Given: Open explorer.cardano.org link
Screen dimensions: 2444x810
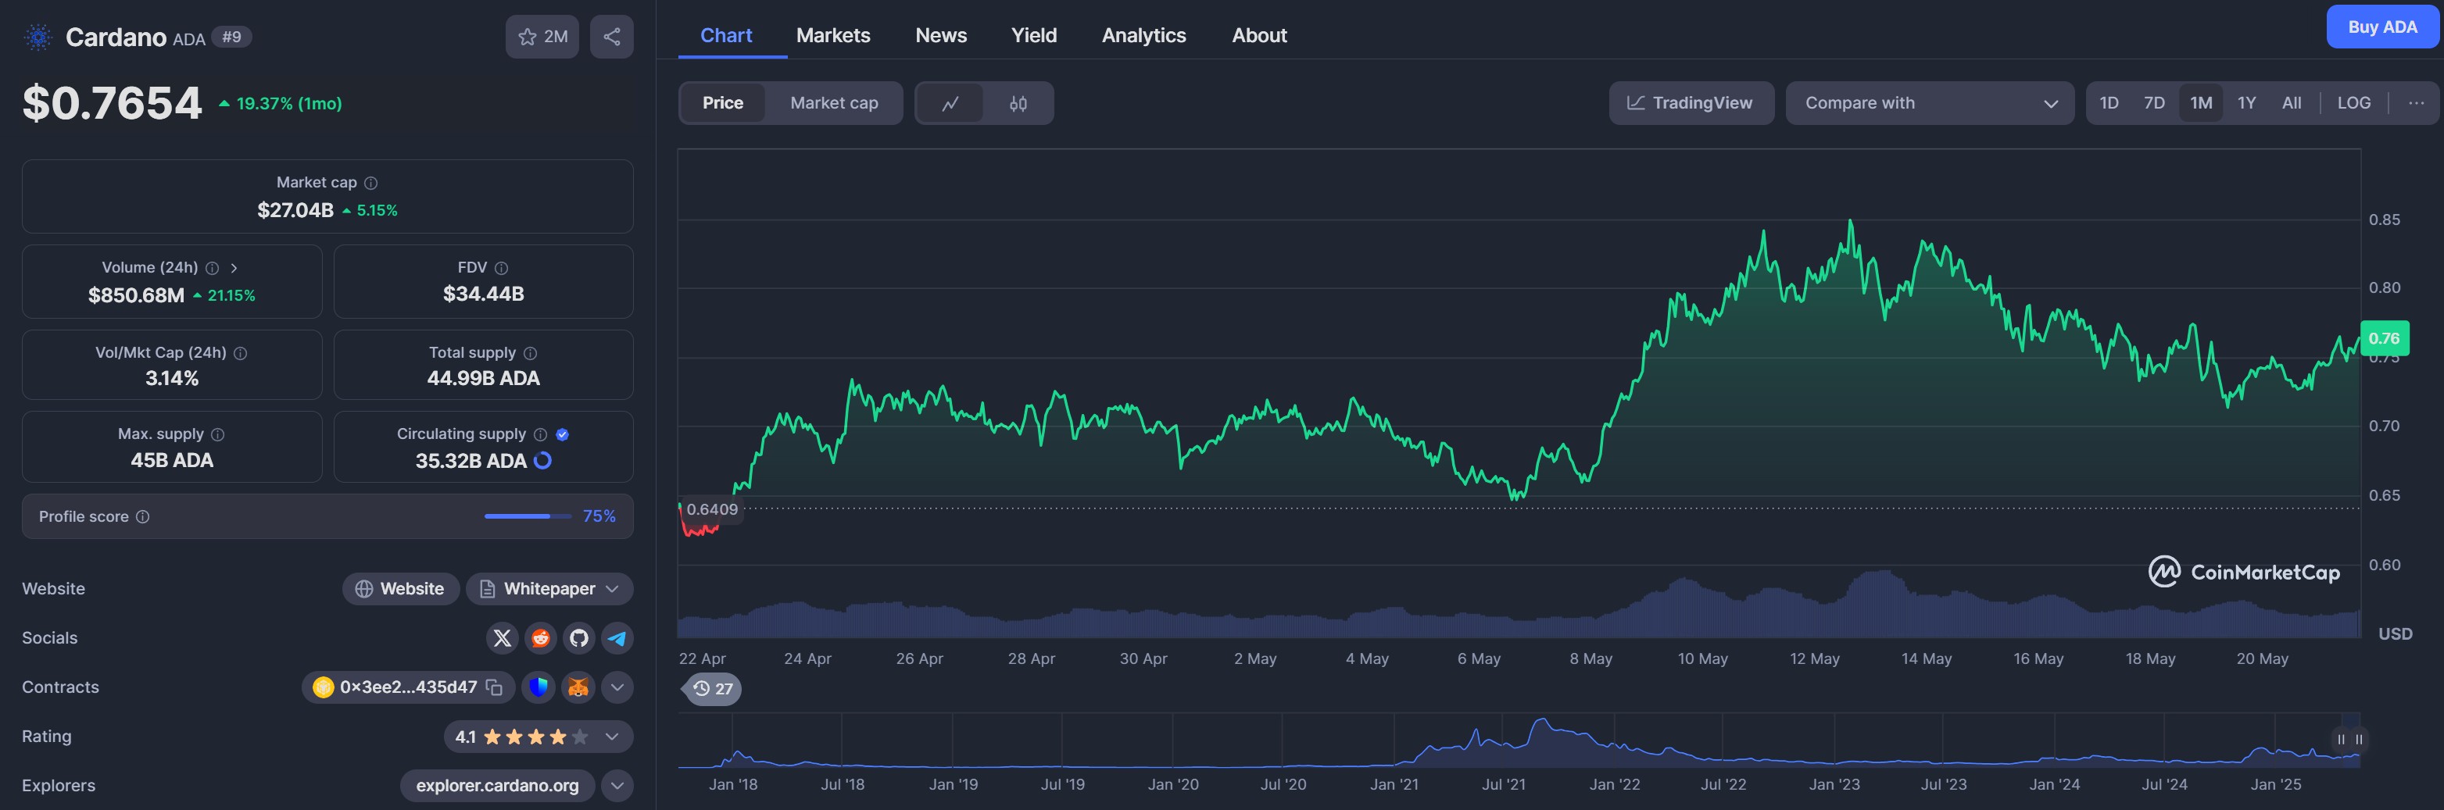Looking at the screenshot, I should coord(497,787).
